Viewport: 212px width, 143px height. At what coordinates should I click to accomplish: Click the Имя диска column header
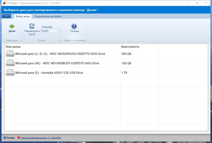(13, 47)
